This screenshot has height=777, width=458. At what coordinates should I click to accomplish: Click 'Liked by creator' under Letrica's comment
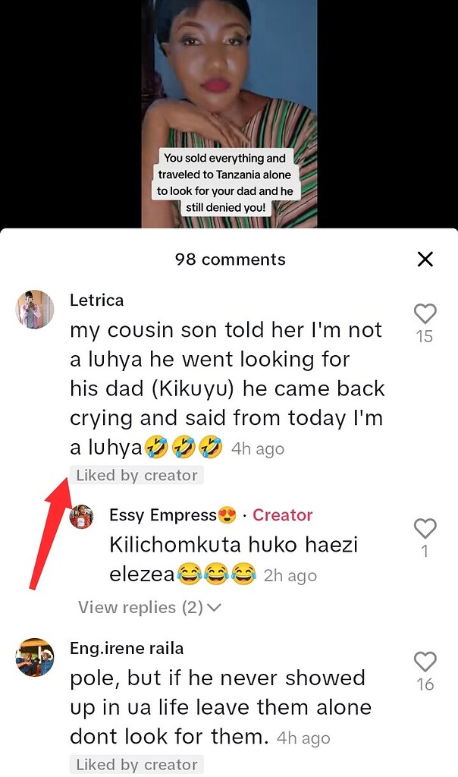[136, 475]
